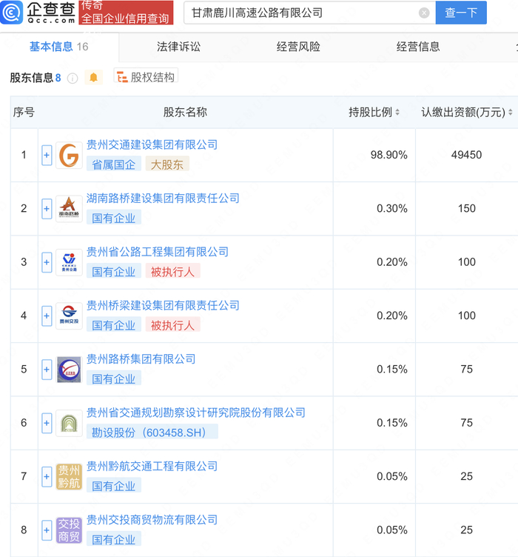
Task: Expand row 1 贵州交通建设集团 plus button
Action: point(47,156)
